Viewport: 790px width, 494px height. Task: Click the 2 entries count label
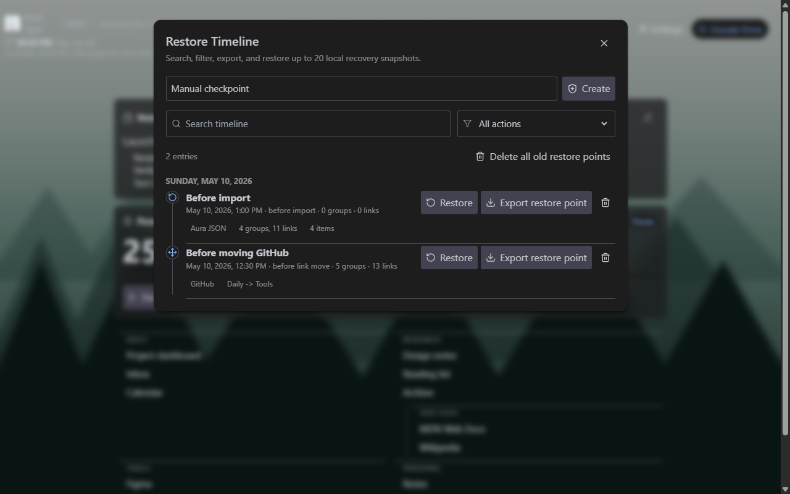181,156
